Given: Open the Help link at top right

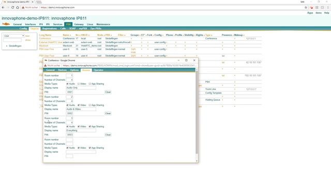Looking at the screenshot, I should 326,13.
